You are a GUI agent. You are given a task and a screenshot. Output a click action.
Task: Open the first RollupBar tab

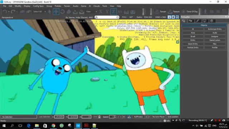184,21
